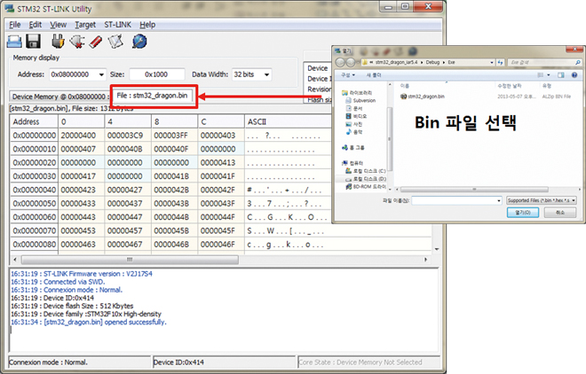Click the Size 0x1000 input field
Viewport: 586px width, 374px height.
[x=156, y=74]
